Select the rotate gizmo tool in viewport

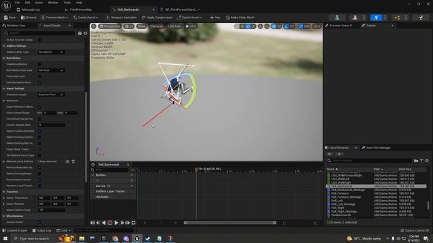[248, 26]
